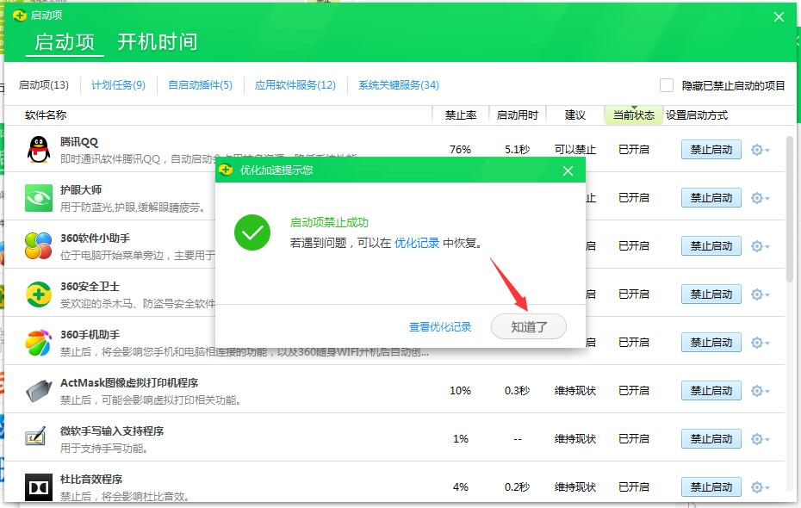Viewport: 801px width, 508px height.
Task: Click the 360手机助手 icon
Action: tap(39, 343)
